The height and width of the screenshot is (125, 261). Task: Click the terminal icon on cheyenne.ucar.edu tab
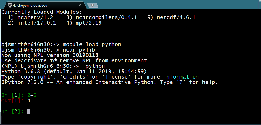click(x=10, y=5)
